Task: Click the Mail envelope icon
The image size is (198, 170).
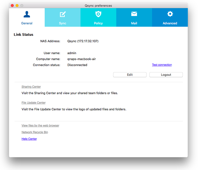Action: 134,14
